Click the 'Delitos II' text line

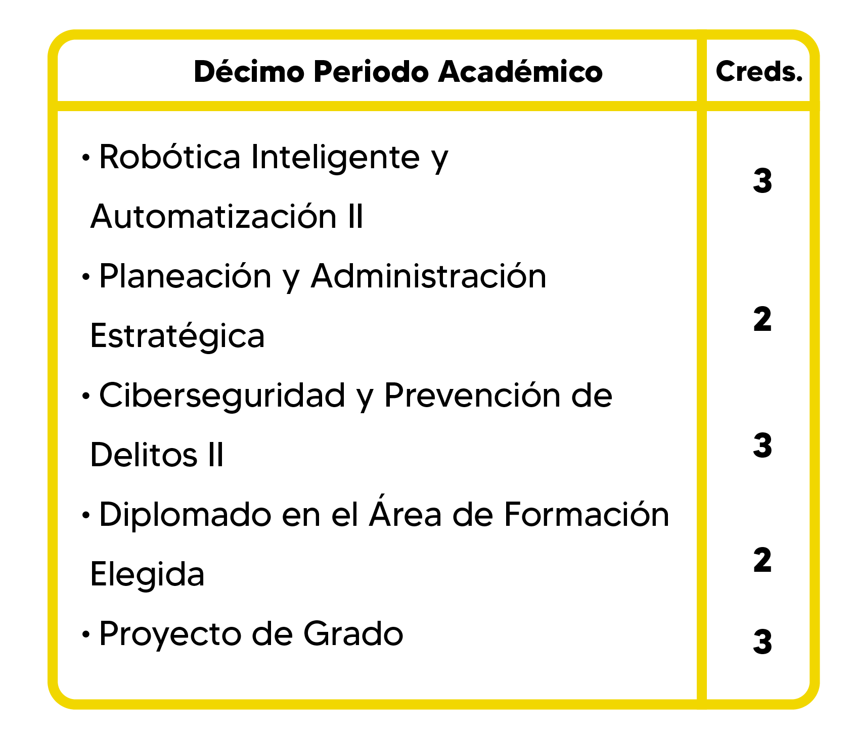[157, 455]
